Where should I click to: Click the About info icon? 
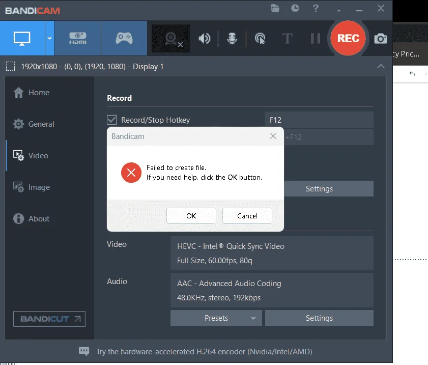18,219
